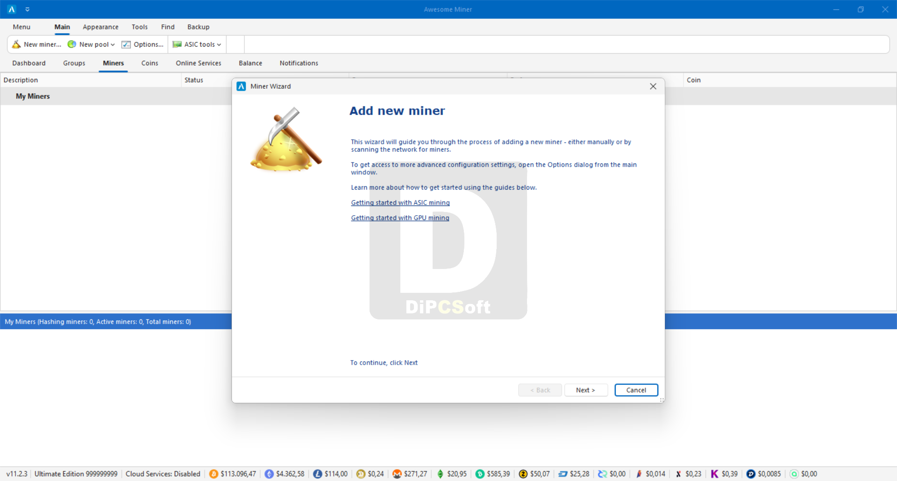This screenshot has height=481, width=897.
Task: Click the Dogecoin icon beside $0,24
Action: [x=361, y=474]
